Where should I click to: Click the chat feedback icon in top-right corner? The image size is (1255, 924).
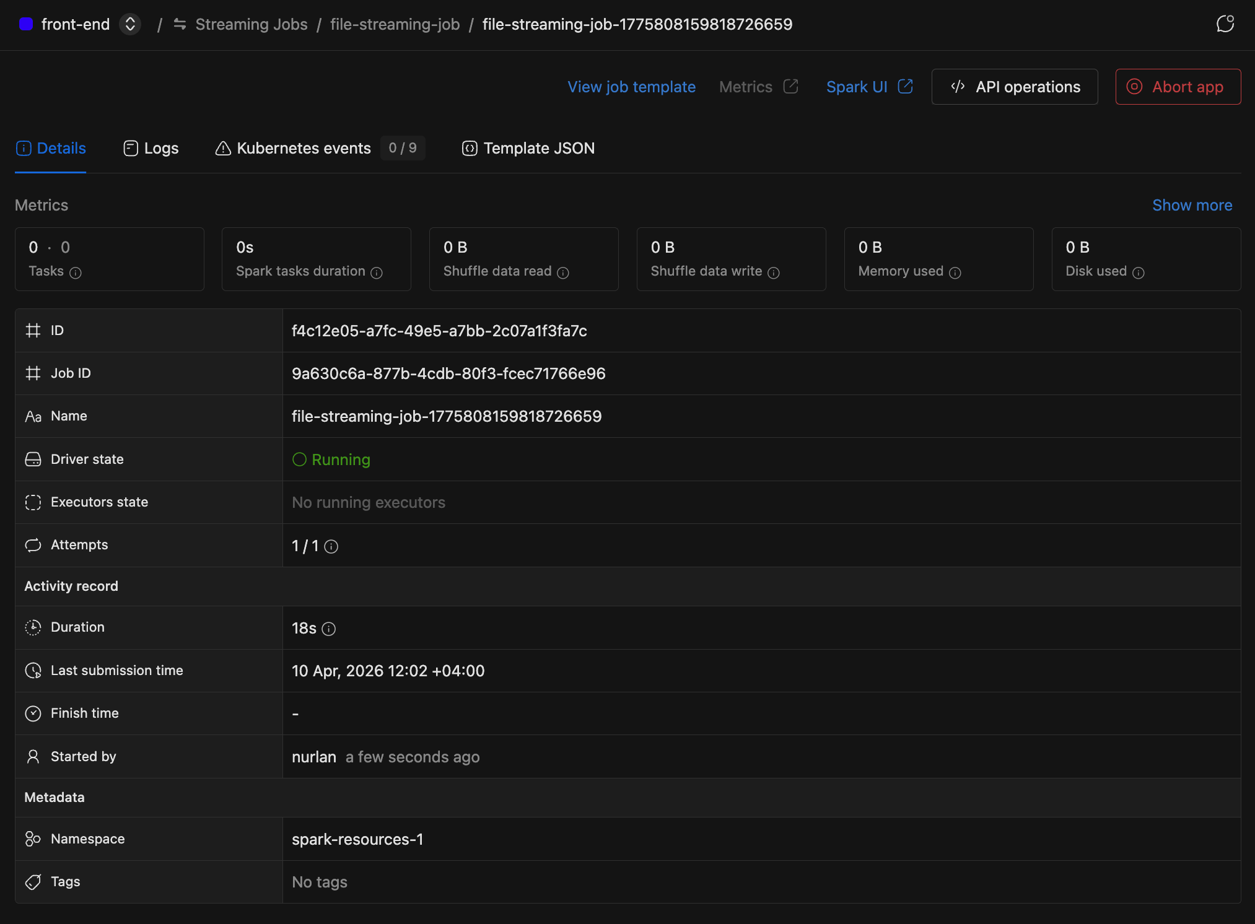pyautogui.click(x=1225, y=24)
